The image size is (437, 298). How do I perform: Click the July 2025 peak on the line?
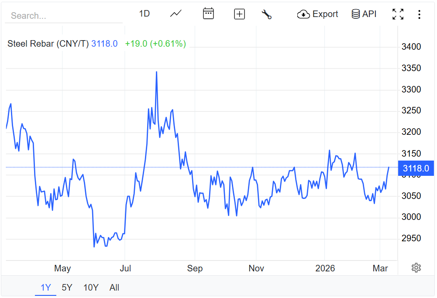(x=156, y=72)
